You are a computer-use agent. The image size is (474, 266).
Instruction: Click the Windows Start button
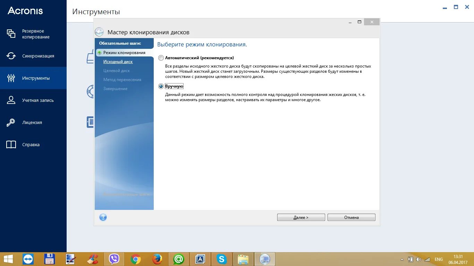tap(9, 259)
